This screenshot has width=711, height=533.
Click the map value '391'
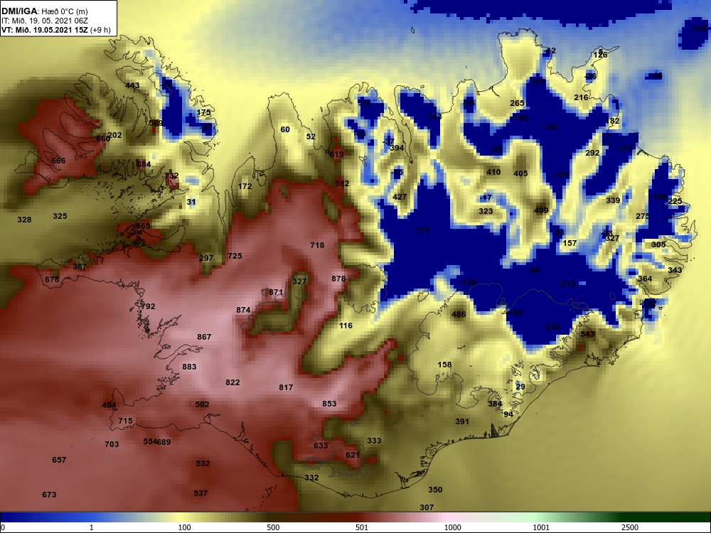pos(462,421)
